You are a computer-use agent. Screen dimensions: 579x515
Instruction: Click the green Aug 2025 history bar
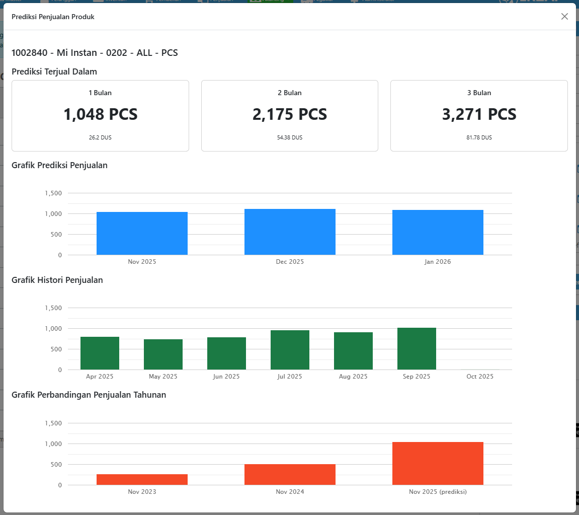[353, 351]
